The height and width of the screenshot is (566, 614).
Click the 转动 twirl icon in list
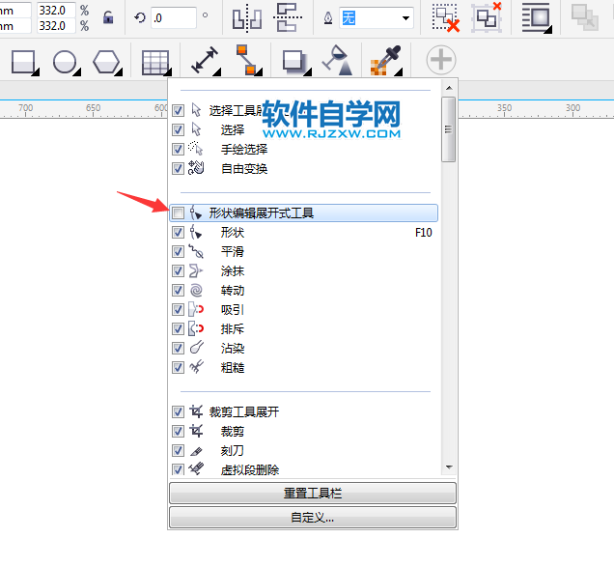coord(196,291)
